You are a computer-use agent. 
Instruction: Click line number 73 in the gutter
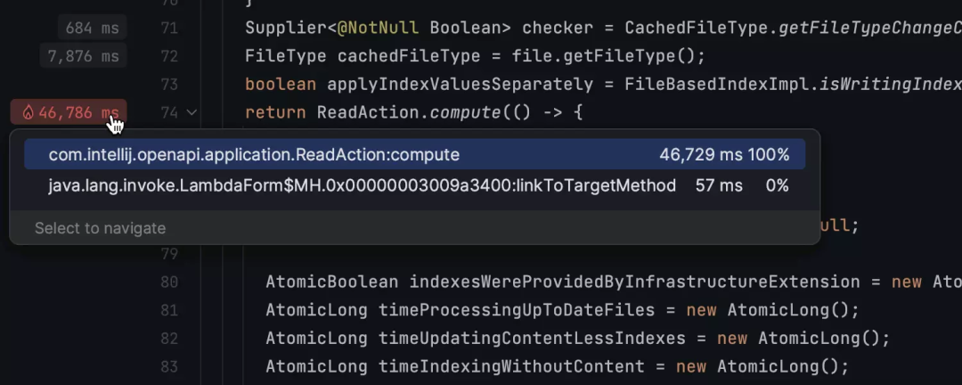[169, 85]
